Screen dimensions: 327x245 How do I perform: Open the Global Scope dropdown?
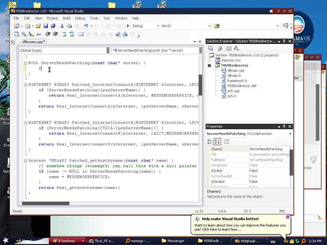click(108, 50)
